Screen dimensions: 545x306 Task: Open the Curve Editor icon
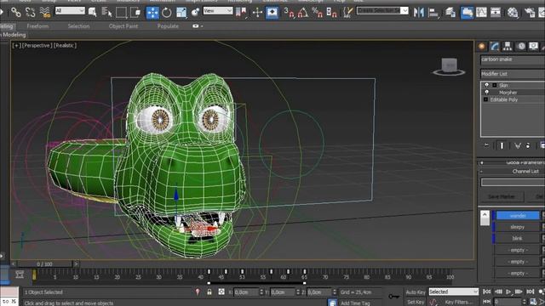(481, 13)
